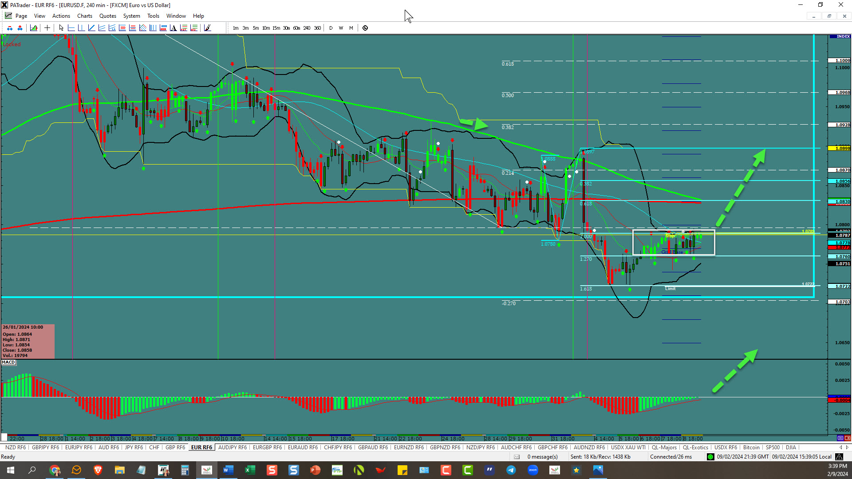Viewport: 852px width, 479px height.
Task: Select the linear regression (LR) channel tool
Action: pos(112,28)
